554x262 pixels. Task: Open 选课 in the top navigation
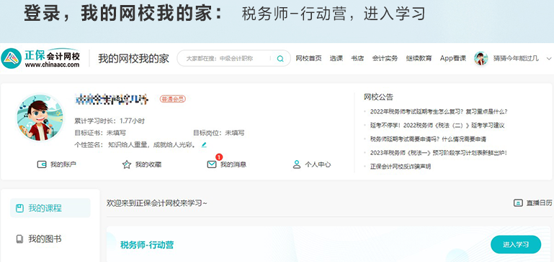(x=336, y=58)
